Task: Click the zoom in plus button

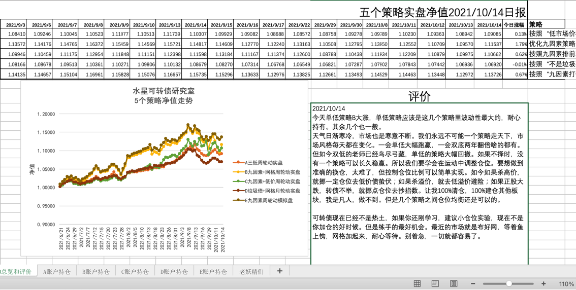Action: [543, 284]
